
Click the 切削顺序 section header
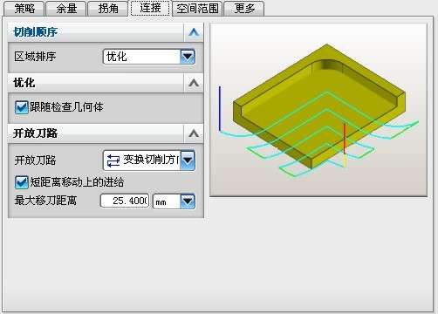tap(96, 32)
